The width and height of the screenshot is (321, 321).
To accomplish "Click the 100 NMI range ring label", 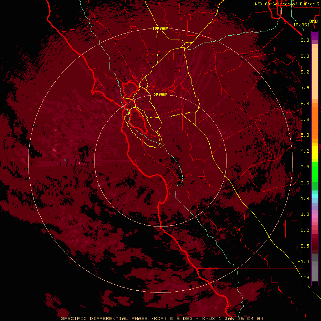I will point(160,28).
